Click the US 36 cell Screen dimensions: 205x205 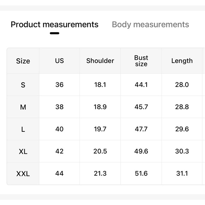(59, 85)
